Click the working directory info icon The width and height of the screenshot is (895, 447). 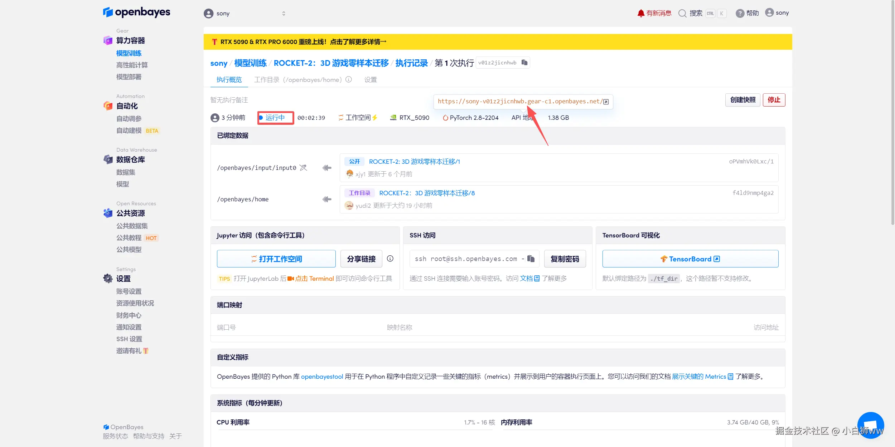(349, 79)
